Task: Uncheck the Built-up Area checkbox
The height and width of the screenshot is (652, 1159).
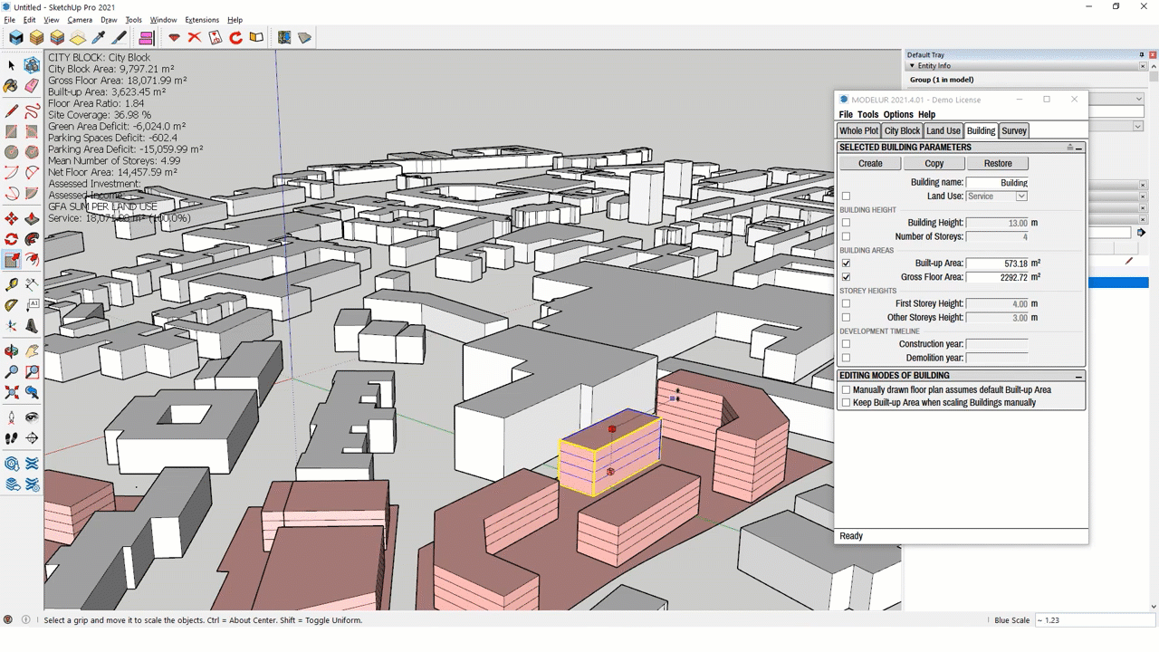Action: (847, 264)
